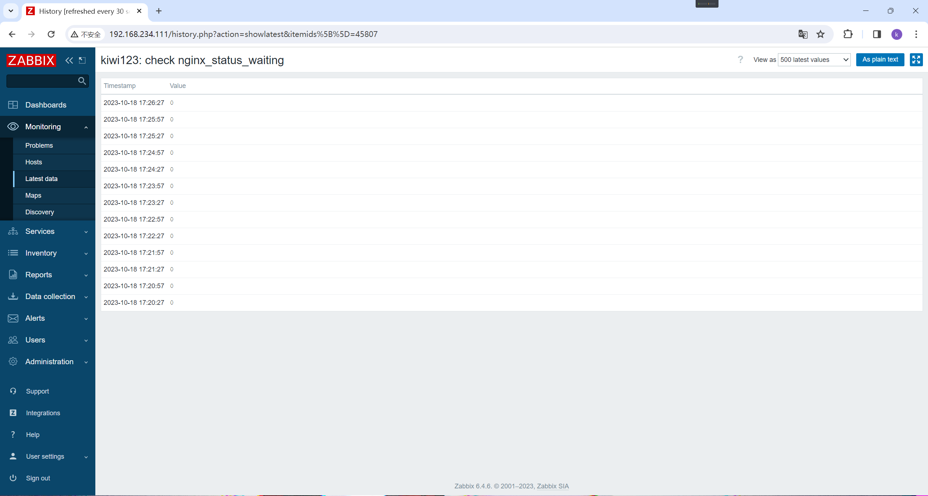The height and width of the screenshot is (496, 928).
Task: Click the Monitoring eye icon
Action: click(13, 127)
